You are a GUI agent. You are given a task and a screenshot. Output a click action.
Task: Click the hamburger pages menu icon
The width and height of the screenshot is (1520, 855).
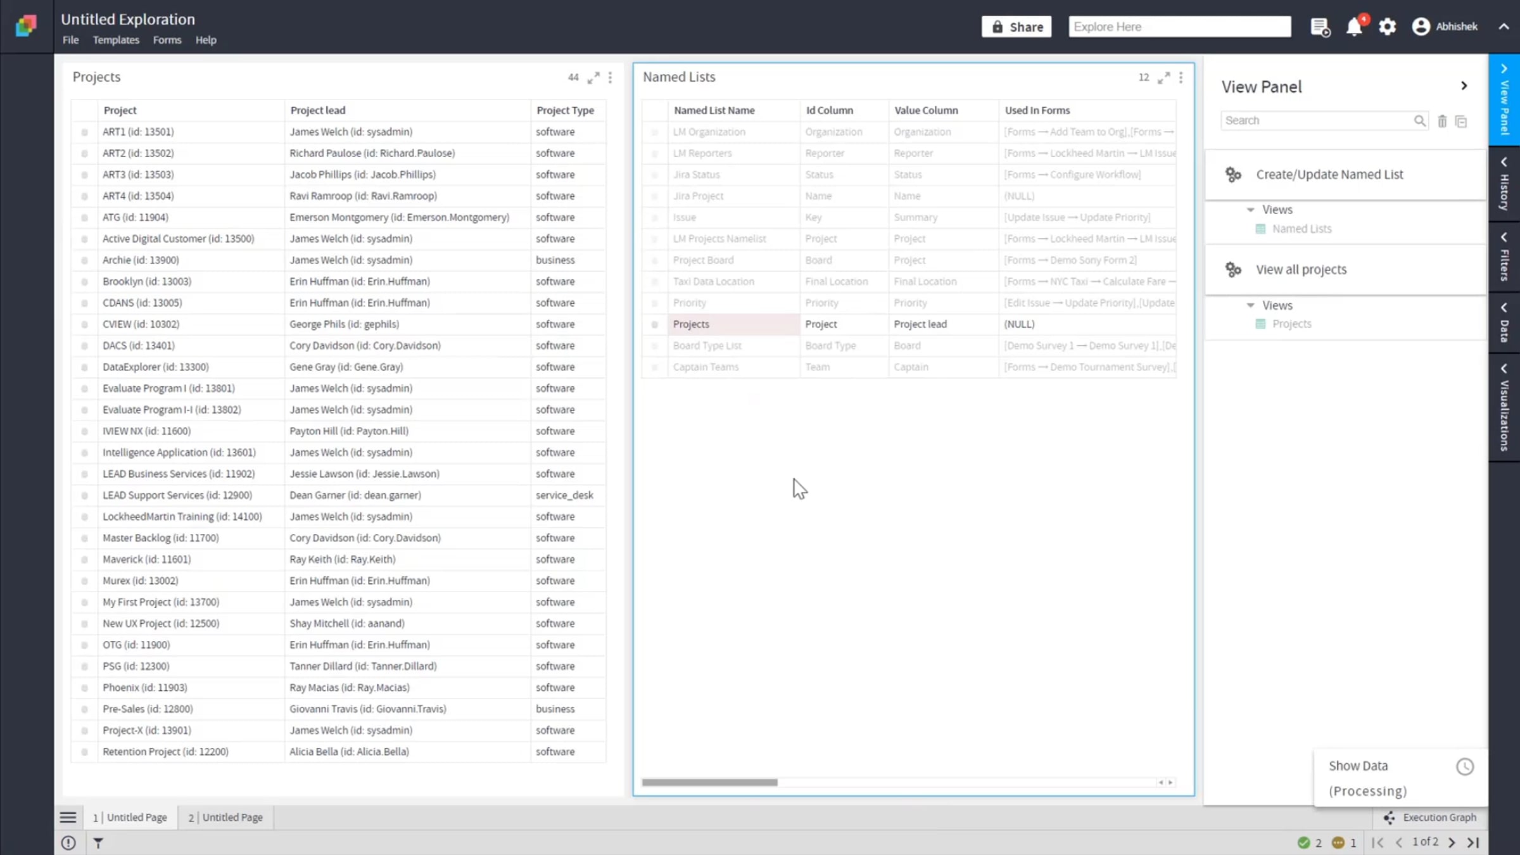(x=68, y=818)
